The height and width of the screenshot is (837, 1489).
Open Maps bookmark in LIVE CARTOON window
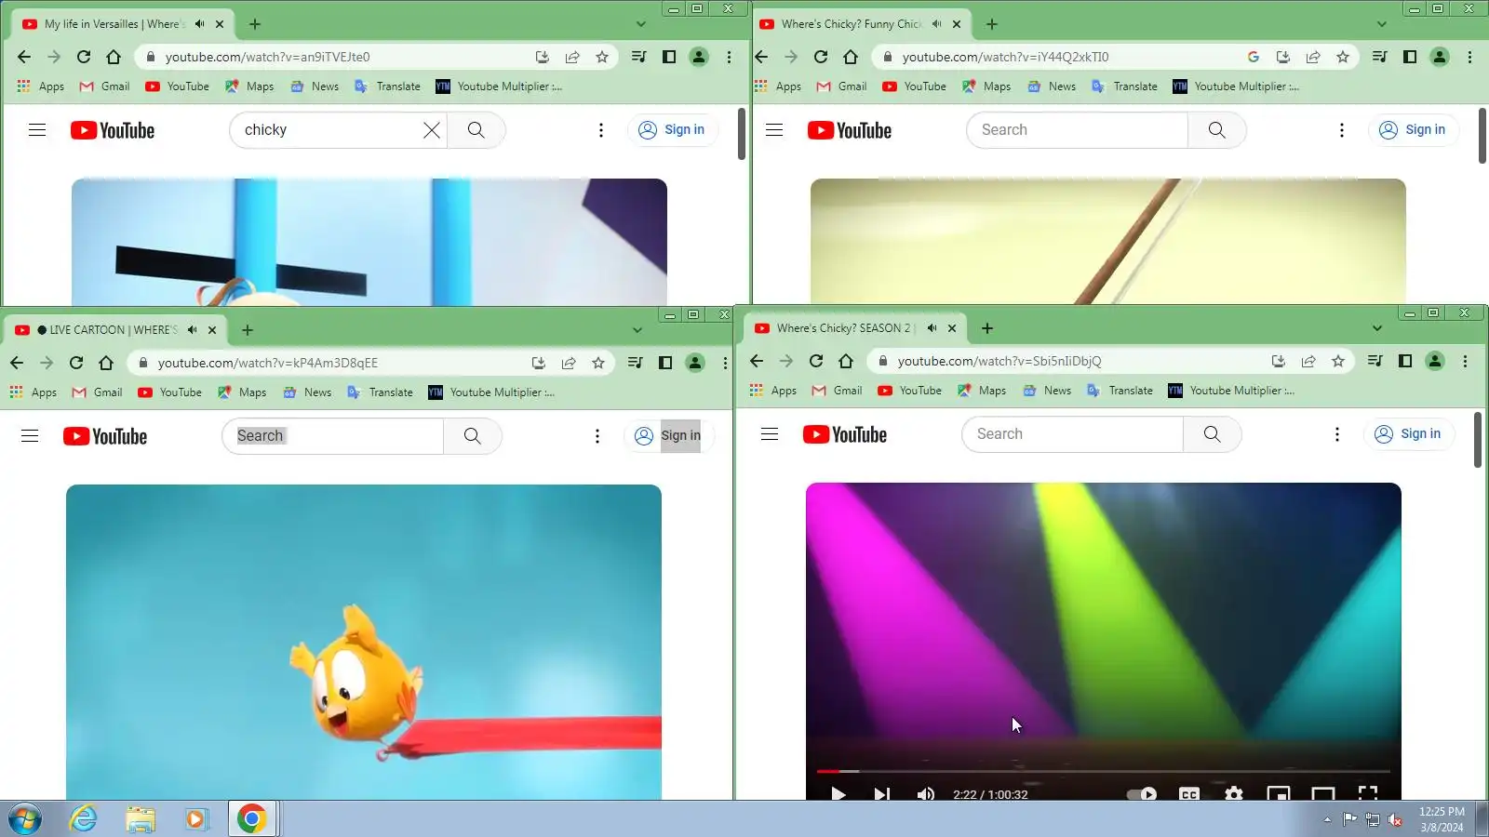point(242,392)
